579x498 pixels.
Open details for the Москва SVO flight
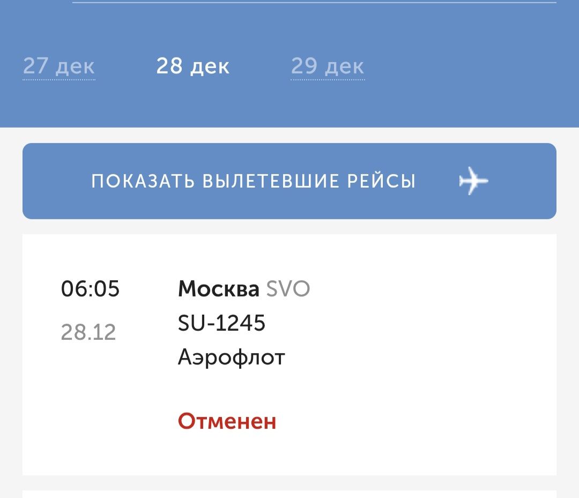click(x=244, y=289)
